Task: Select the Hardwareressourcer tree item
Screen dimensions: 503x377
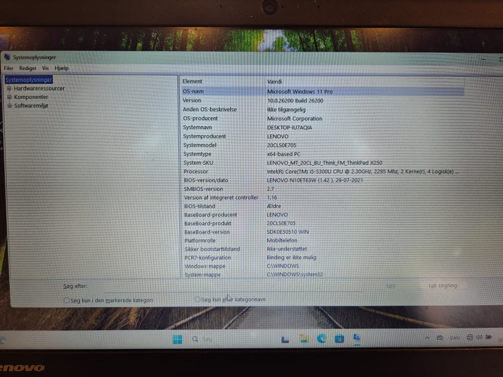Action: coord(39,88)
